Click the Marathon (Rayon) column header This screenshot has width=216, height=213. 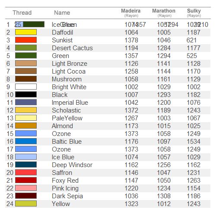pos(164,13)
